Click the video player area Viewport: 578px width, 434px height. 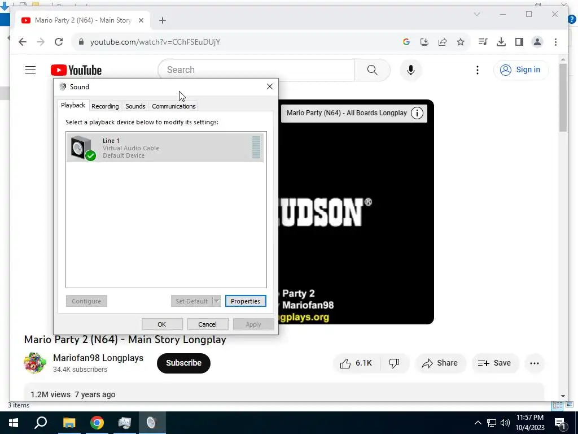click(356, 212)
